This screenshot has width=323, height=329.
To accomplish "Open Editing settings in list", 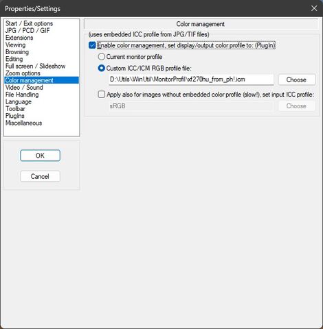I will click(14, 59).
